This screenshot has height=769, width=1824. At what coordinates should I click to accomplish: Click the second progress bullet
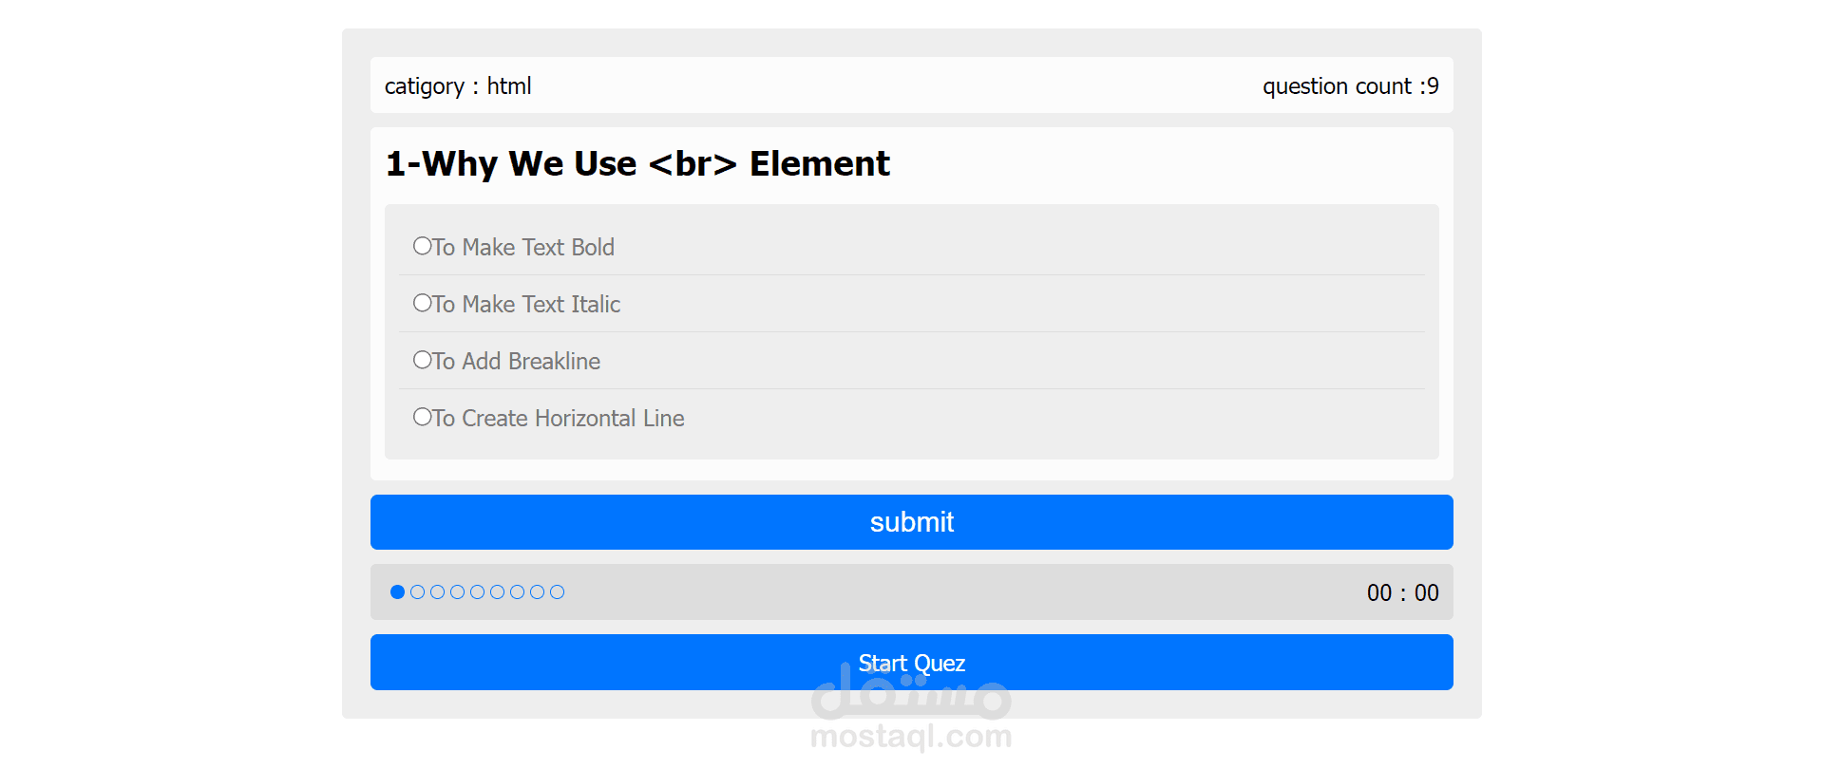click(417, 592)
